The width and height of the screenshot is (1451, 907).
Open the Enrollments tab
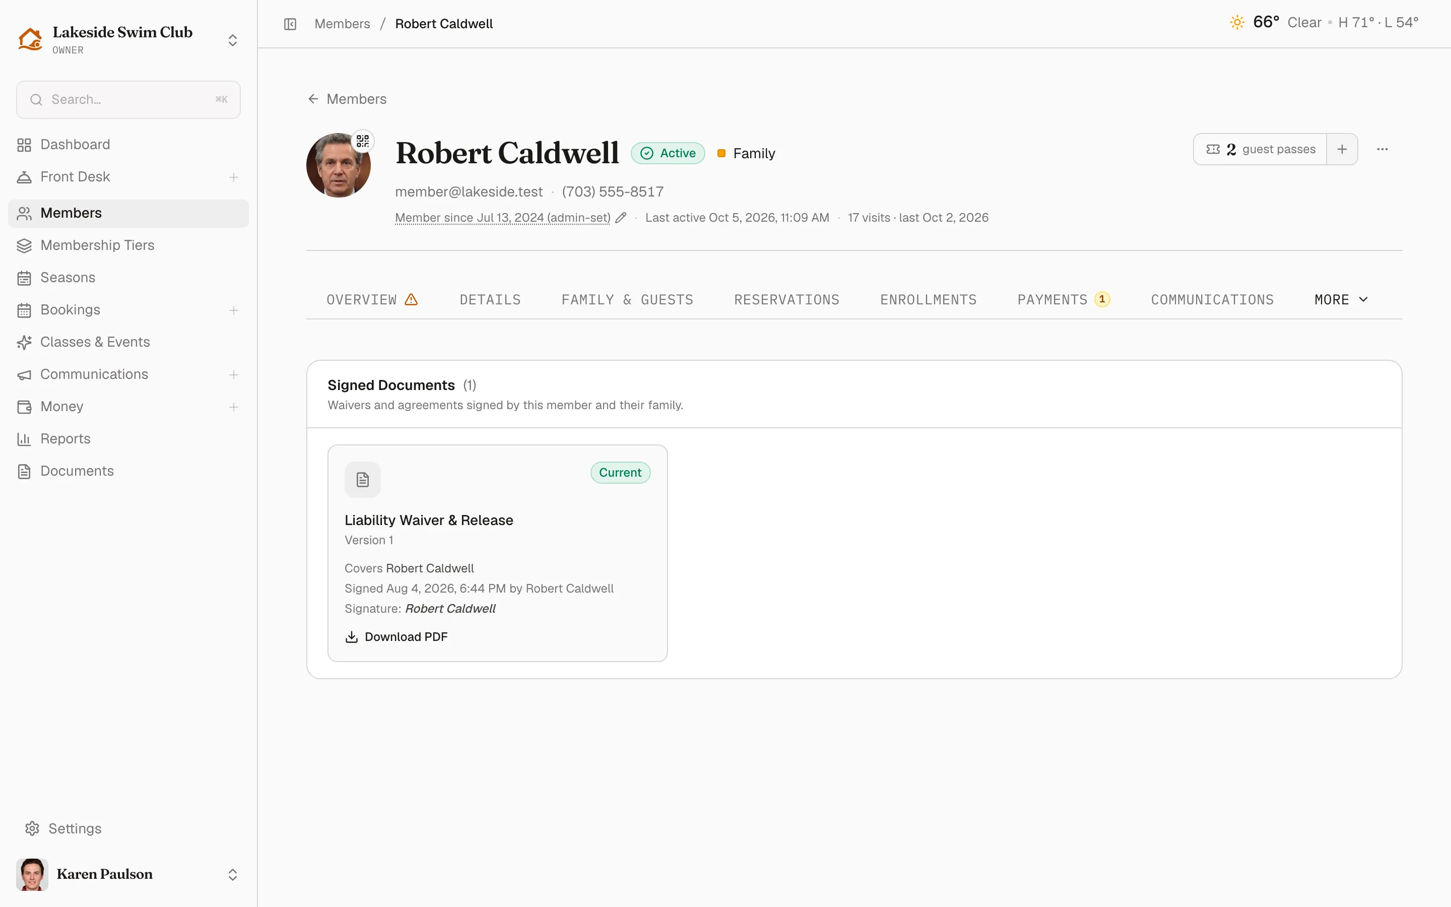coord(928,300)
